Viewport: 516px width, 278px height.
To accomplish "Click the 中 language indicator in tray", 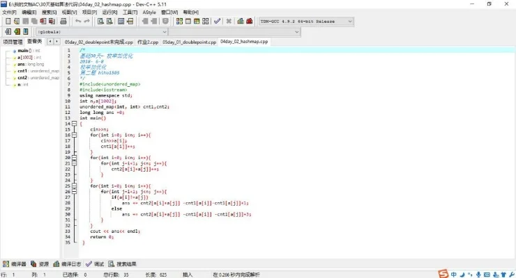I will [454, 275].
